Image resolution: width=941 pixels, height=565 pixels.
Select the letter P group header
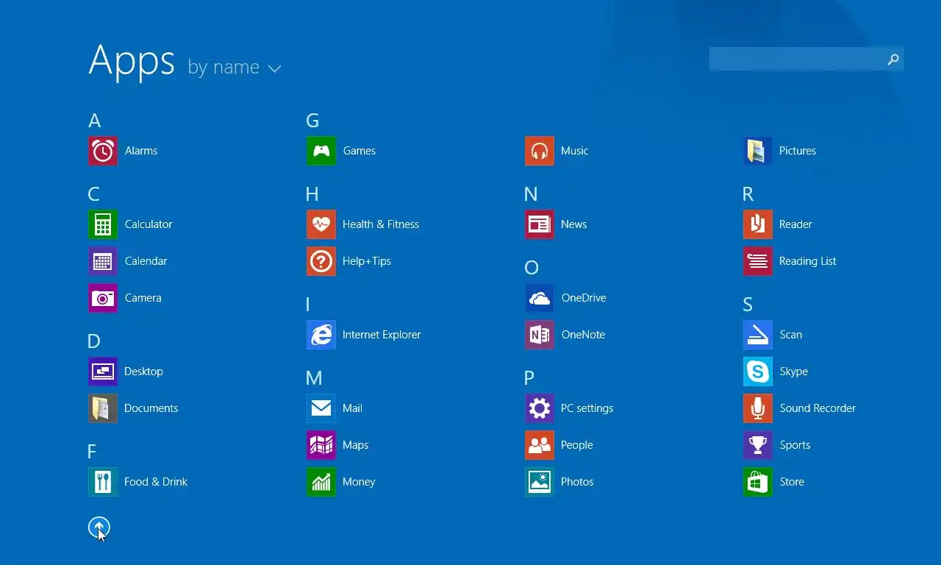[x=529, y=378]
